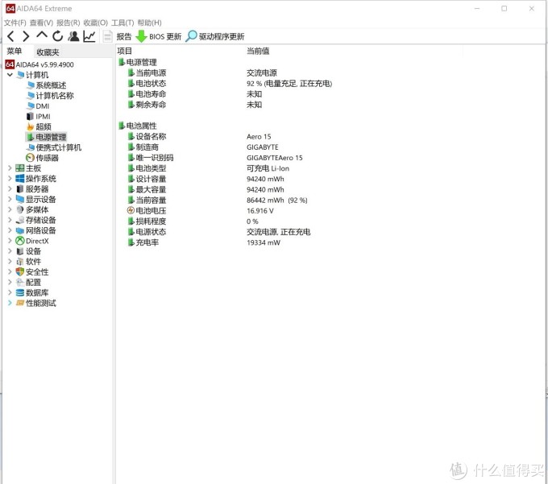Expand the 显示设备 node
This screenshot has width=548, height=484.
10,199
